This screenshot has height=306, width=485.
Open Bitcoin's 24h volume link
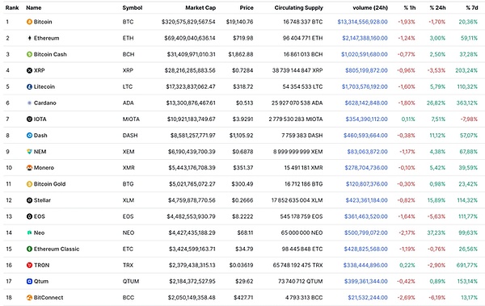pos(362,22)
